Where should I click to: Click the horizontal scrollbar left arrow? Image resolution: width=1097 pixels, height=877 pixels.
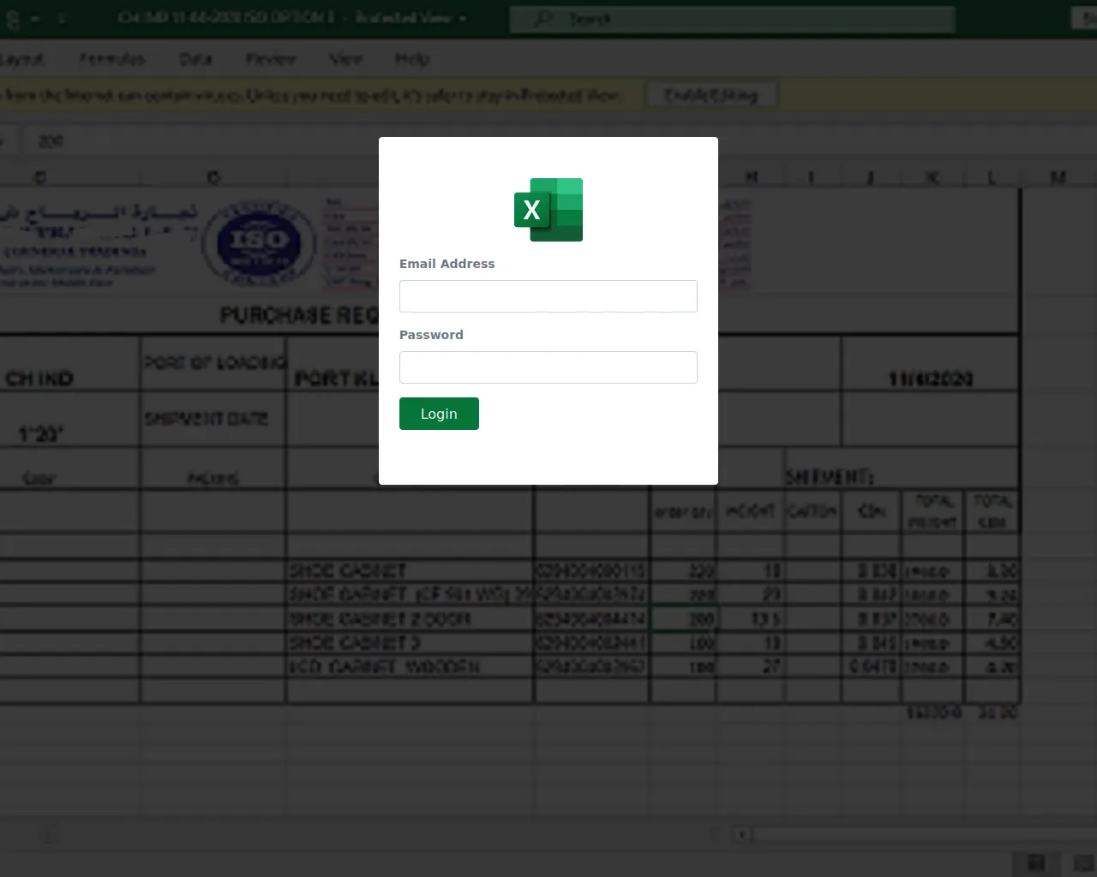coord(742,834)
